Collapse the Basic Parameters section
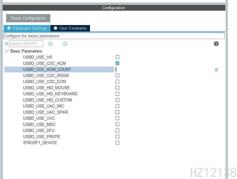The image size is (237, 179). point(7,51)
